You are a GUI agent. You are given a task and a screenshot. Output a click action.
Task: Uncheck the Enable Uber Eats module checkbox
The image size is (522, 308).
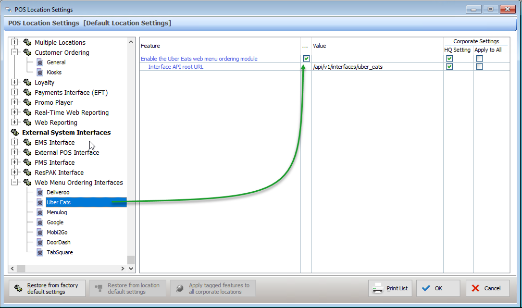306,59
